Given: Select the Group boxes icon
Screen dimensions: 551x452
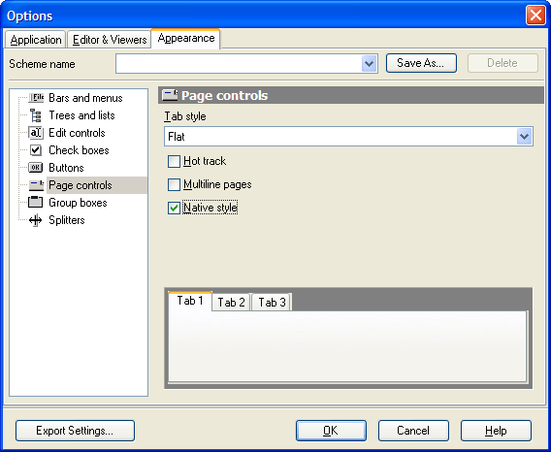Looking at the screenshot, I should pyautogui.click(x=36, y=203).
